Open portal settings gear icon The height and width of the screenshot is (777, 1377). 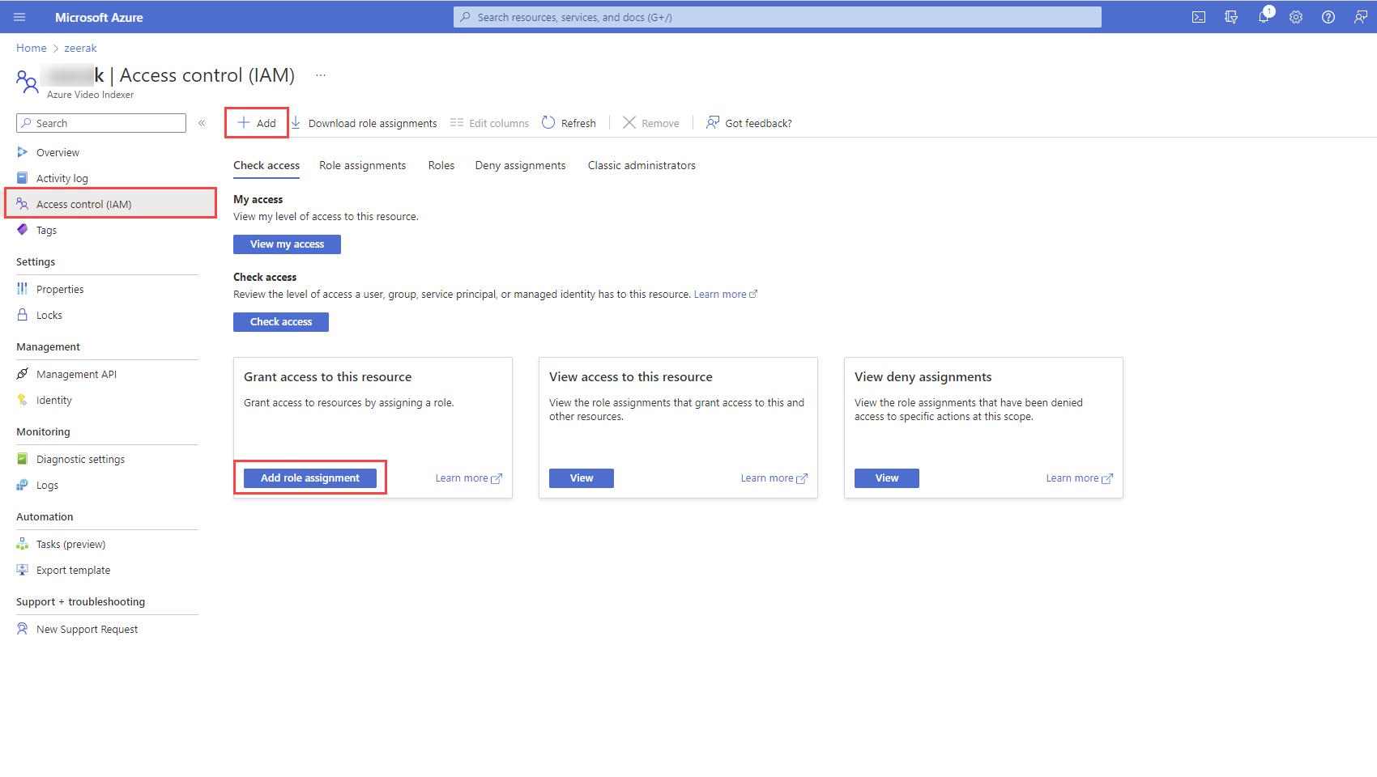[1296, 17]
